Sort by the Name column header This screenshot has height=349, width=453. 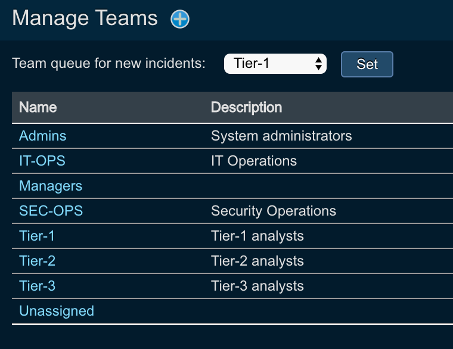click(38, 107)
